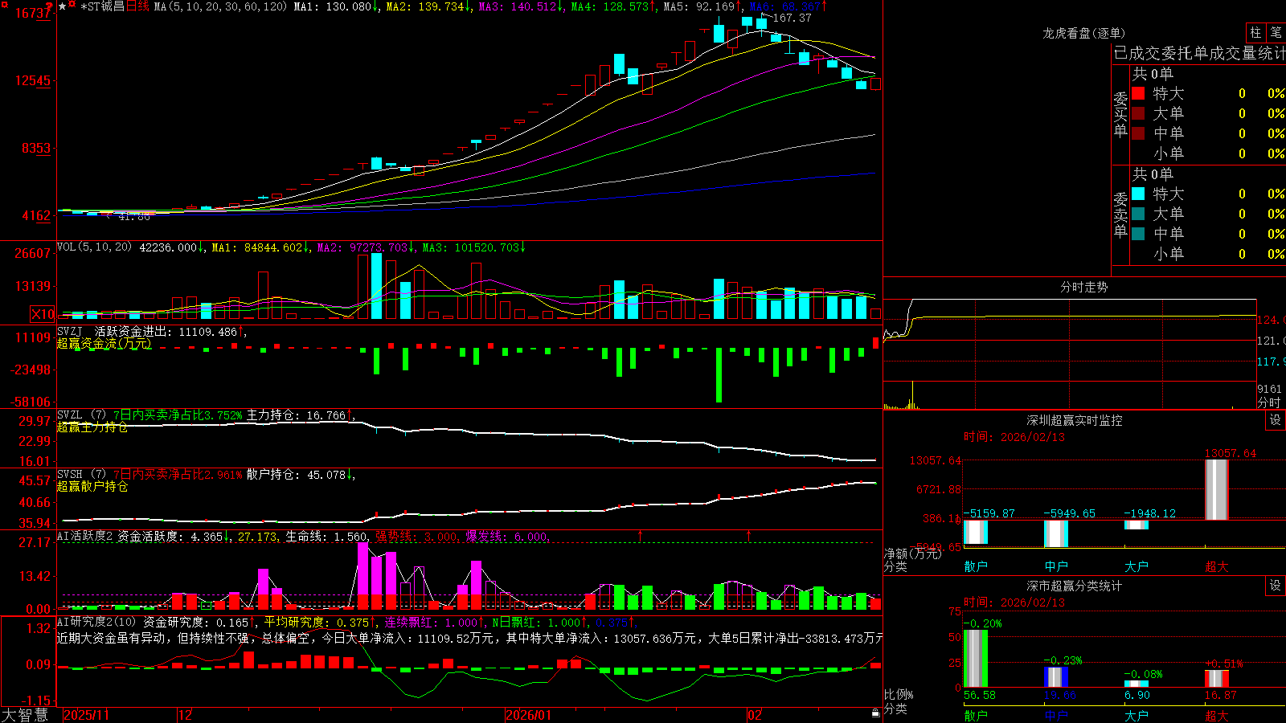Click the 167.37 high price arrow label
This screenshot has height=723, width=1286.
[786, 18]
